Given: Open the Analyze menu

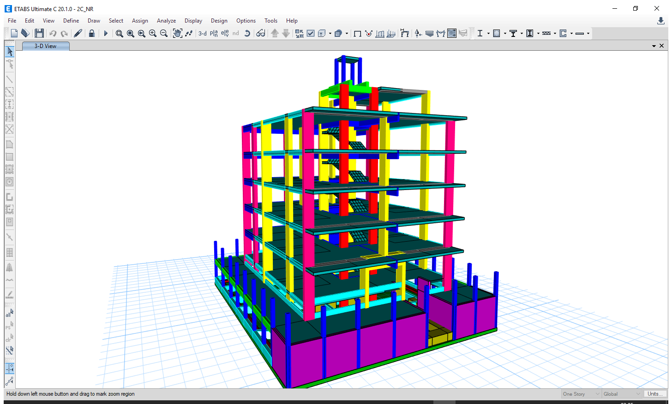Looking at the screenshot, I should 166,21.
